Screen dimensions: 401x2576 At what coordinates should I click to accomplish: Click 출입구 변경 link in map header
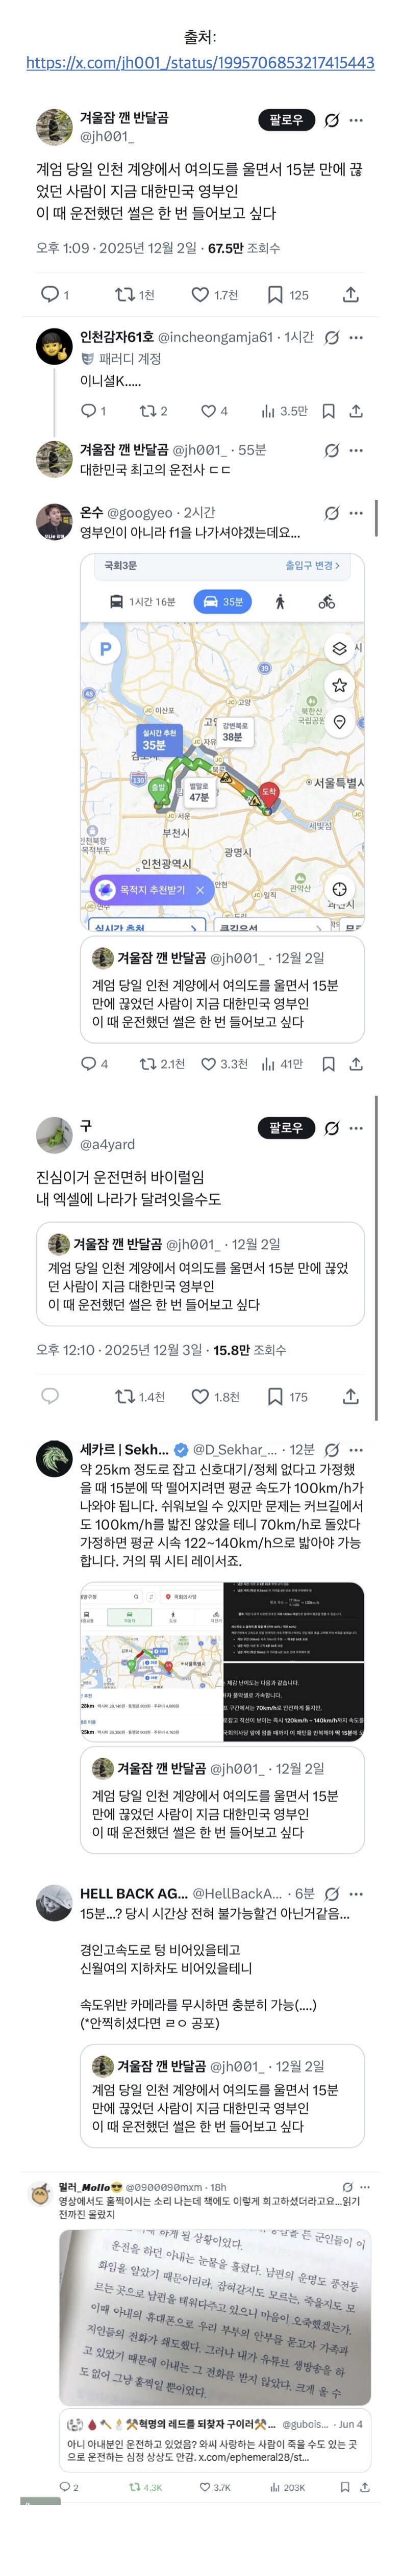tap(312, 566)
